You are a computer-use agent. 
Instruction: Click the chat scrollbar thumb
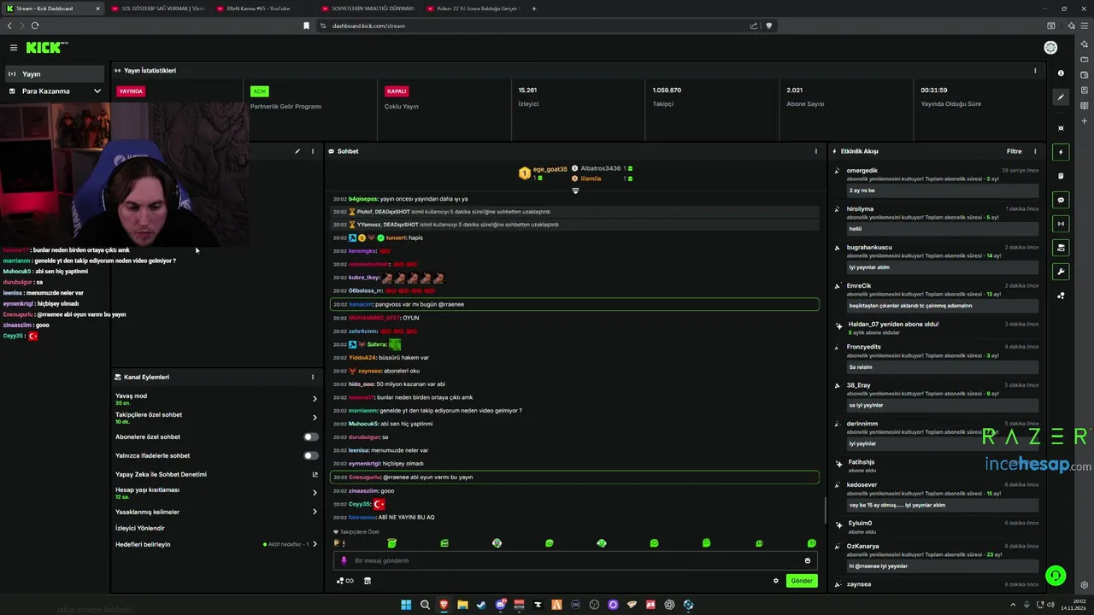pyautogui.click(x=825, y=511)
